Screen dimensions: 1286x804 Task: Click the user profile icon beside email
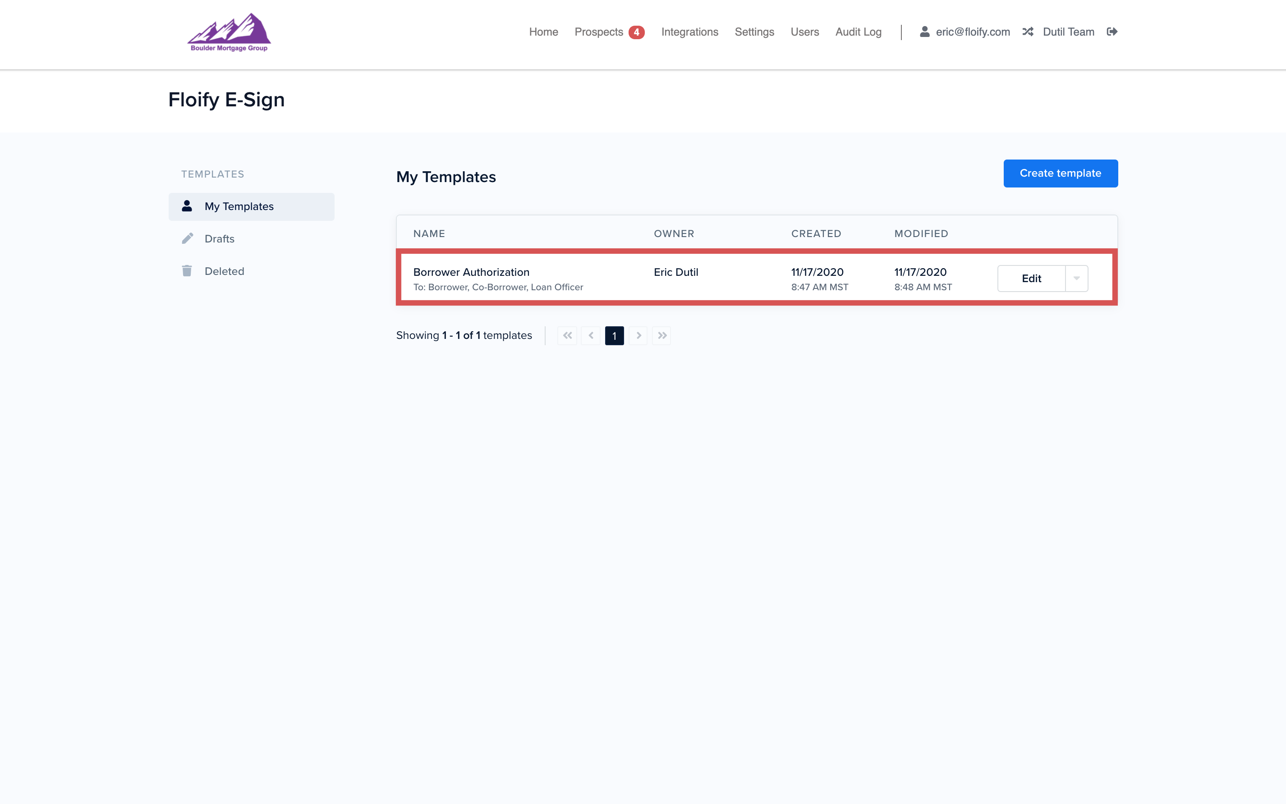924,32
